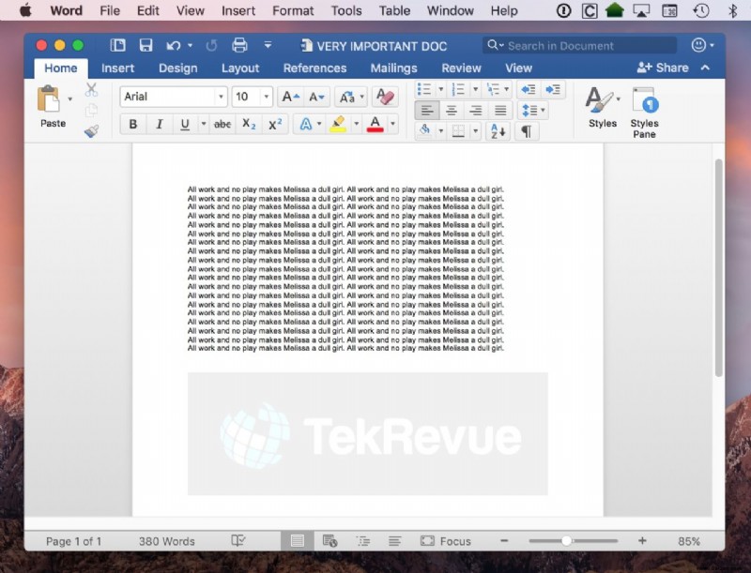Open the Styles gallery button

click(602, 108)
